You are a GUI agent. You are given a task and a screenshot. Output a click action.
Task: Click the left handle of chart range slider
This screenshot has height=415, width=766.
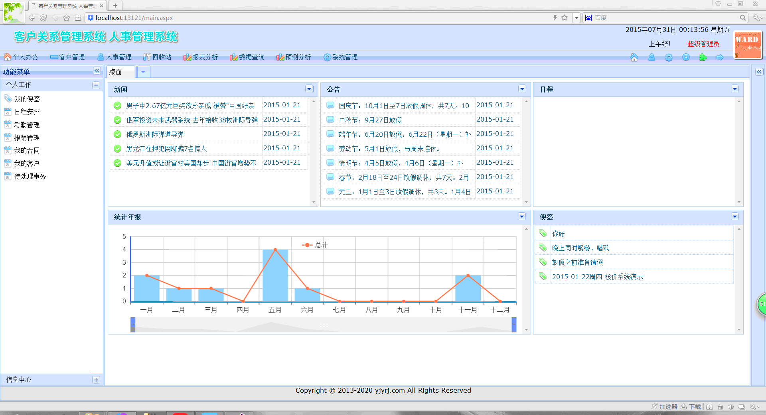point(133,325)
